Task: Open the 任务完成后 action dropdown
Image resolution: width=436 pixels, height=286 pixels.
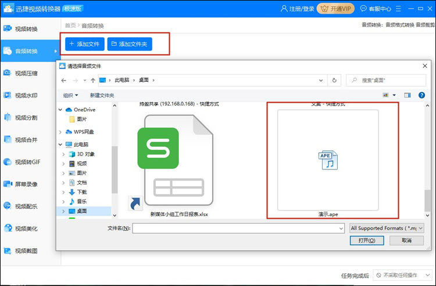Action: (402, 275)
